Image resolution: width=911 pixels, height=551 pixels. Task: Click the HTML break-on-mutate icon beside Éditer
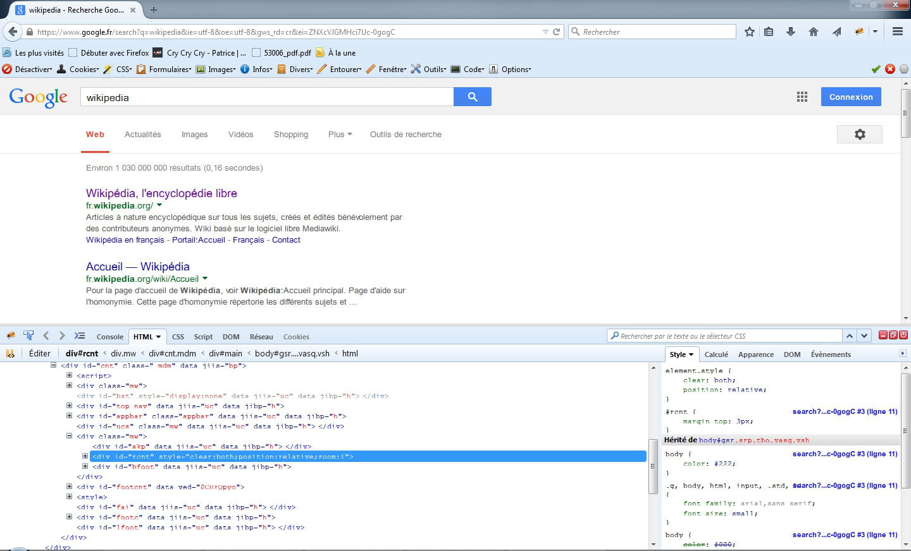click(x=10, y=354)
